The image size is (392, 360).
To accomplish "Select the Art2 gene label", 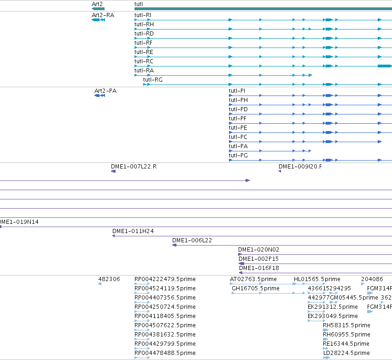I will 97,4.
